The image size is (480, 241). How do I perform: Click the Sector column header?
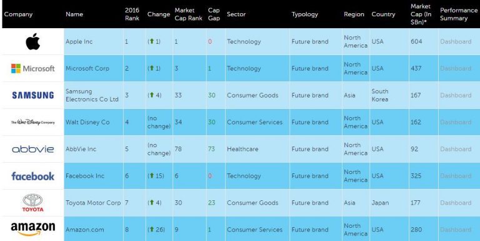(236, 14)
